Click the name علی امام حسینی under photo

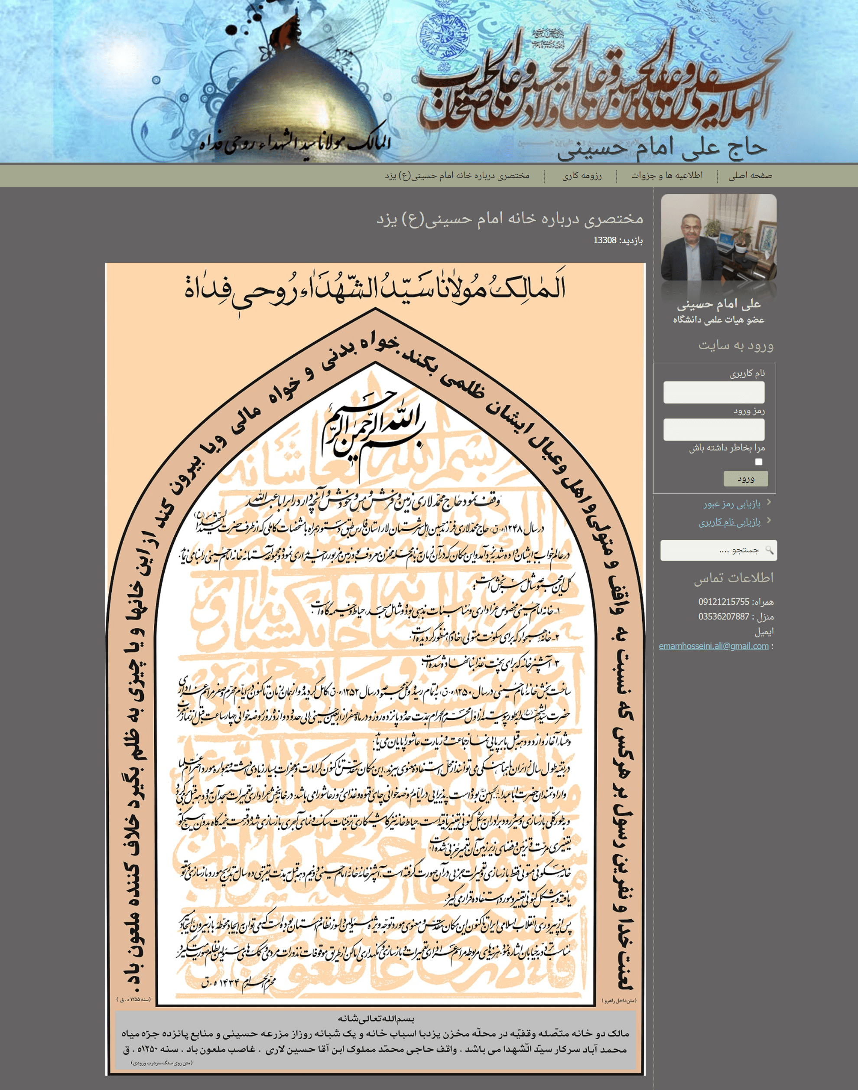coord(718,304)
